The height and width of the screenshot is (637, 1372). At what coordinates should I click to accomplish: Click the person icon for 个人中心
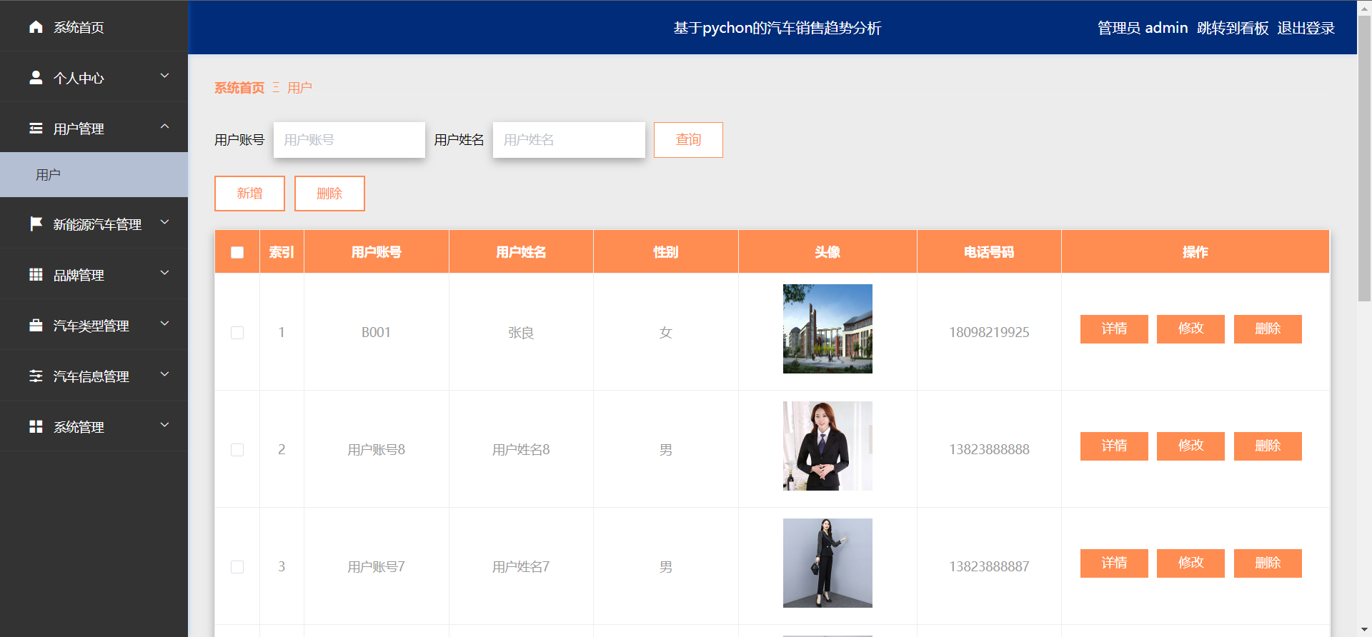(36, 77)
